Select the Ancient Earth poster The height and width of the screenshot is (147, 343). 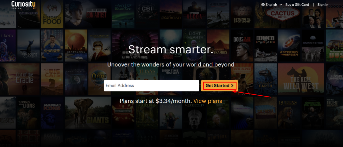click(265, 79)
